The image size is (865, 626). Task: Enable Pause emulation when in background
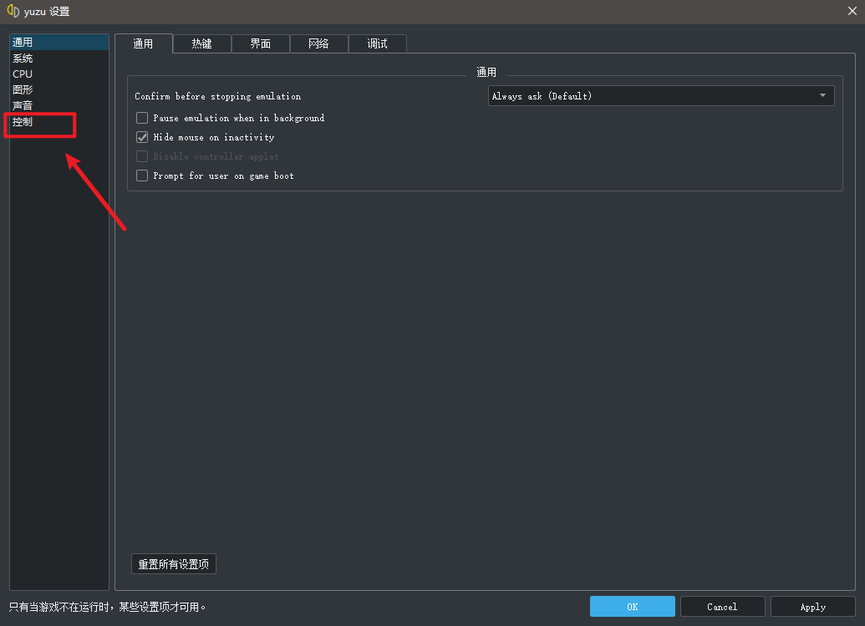click(x=142, y=118)
